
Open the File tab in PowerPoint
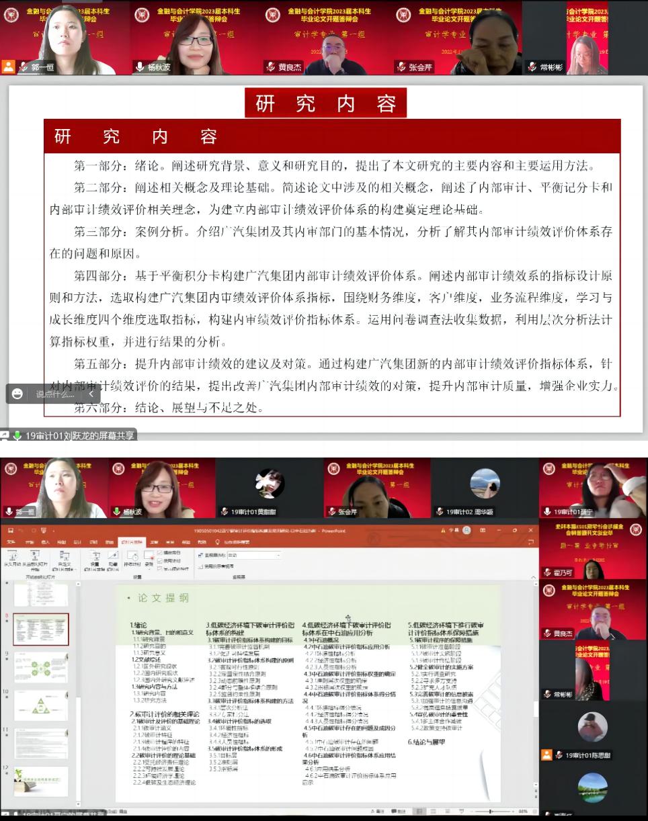[11, 542]
